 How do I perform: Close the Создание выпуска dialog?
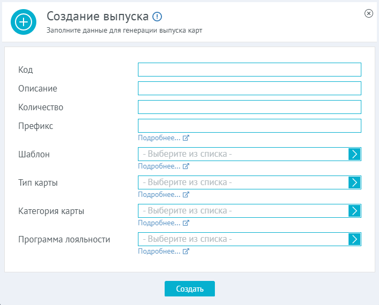369,13
